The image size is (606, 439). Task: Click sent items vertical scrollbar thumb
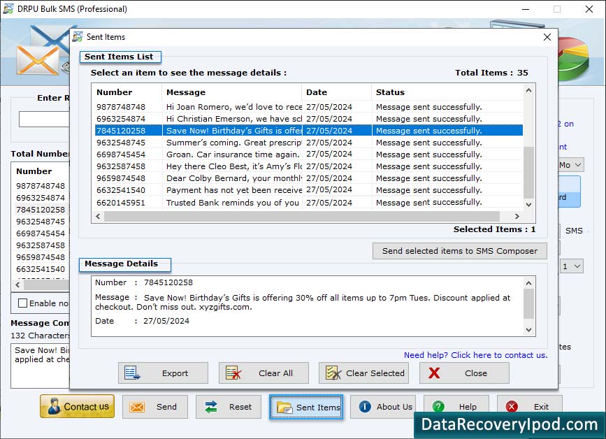[x=528, y=172]
